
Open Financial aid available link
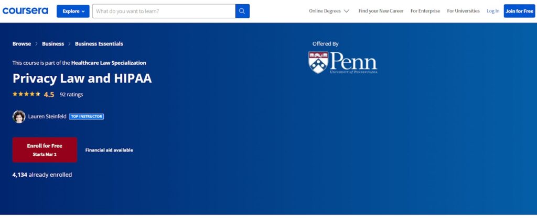(109, 150)
